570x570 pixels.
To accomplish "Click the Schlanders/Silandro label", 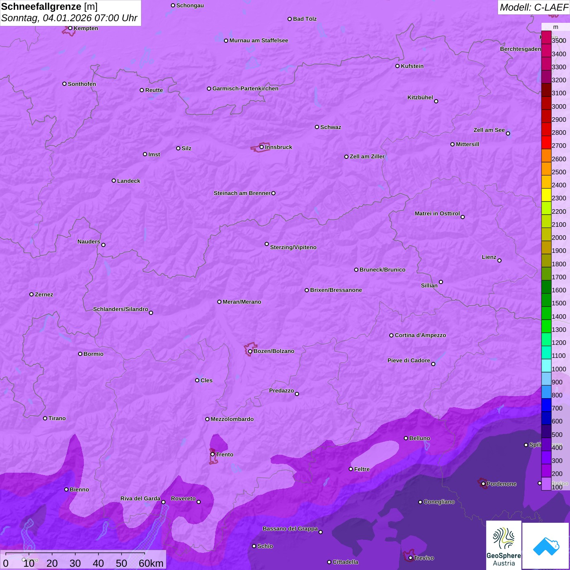I will coord(121,309).
